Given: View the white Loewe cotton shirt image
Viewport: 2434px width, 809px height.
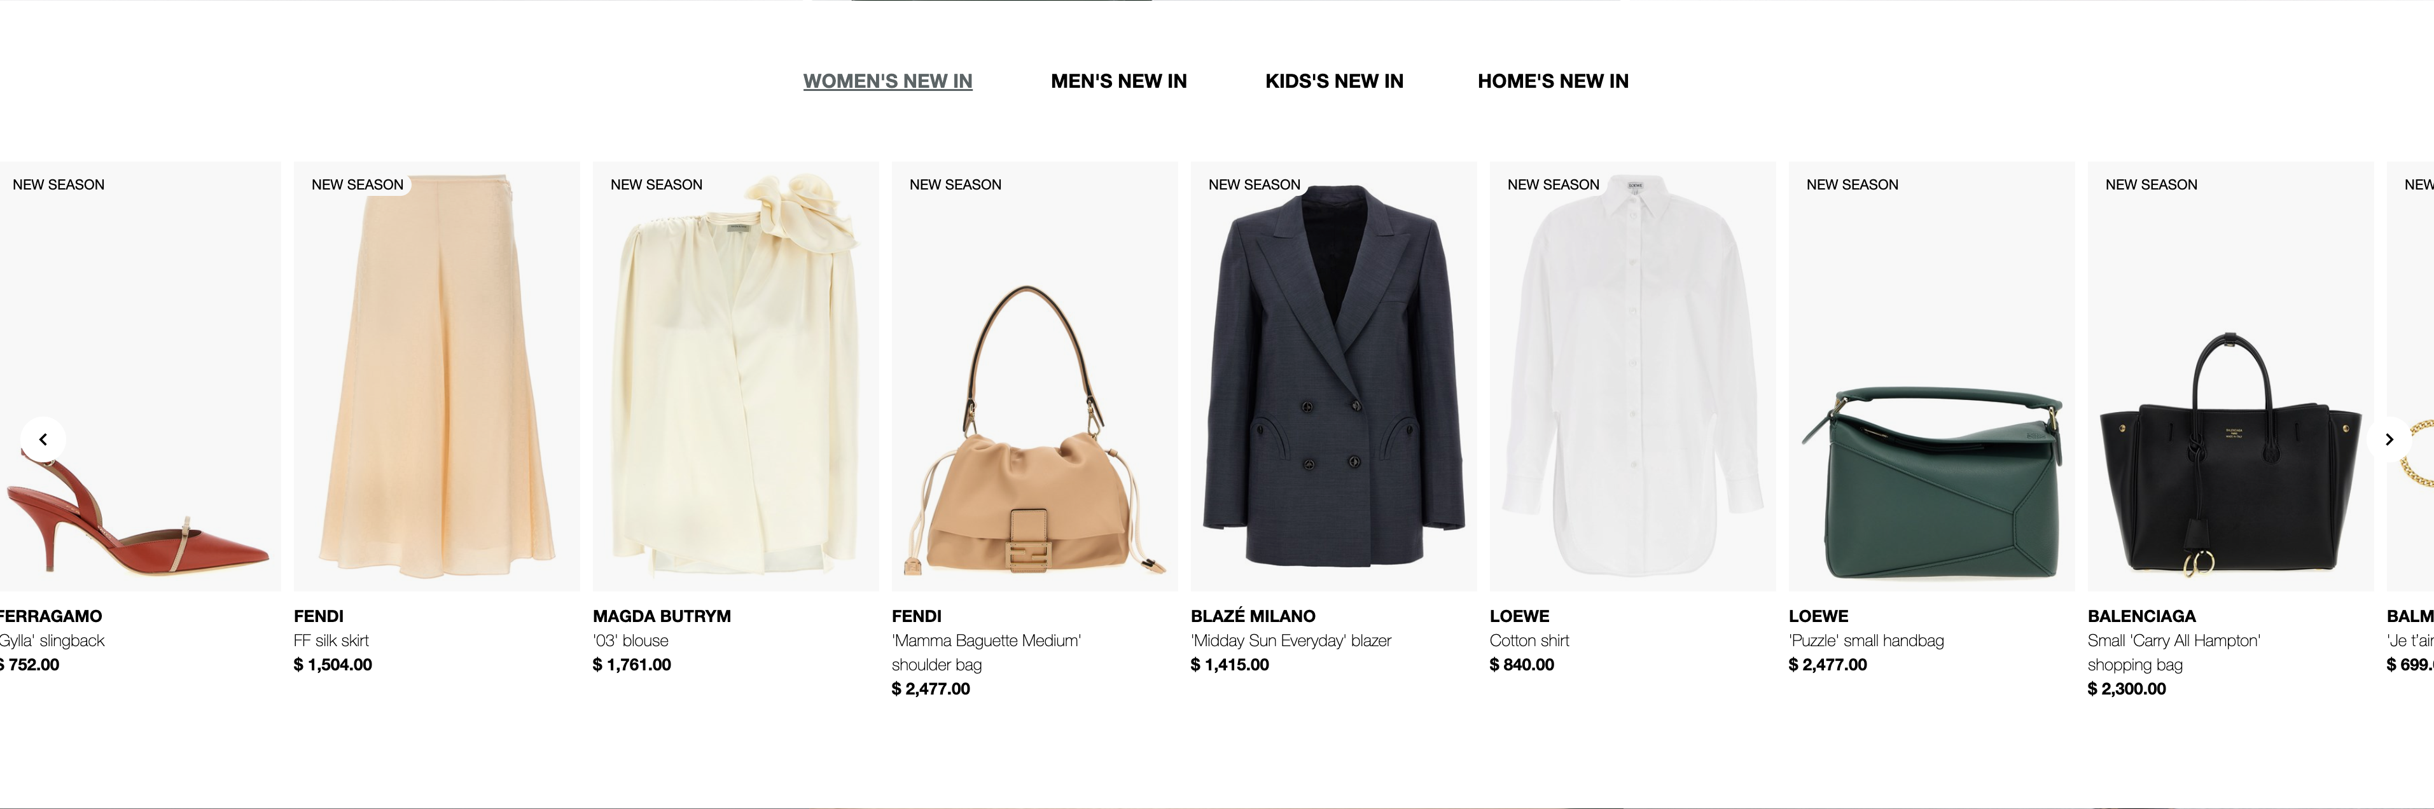Looking at the screenshot, I should [x=1633, y=376].
